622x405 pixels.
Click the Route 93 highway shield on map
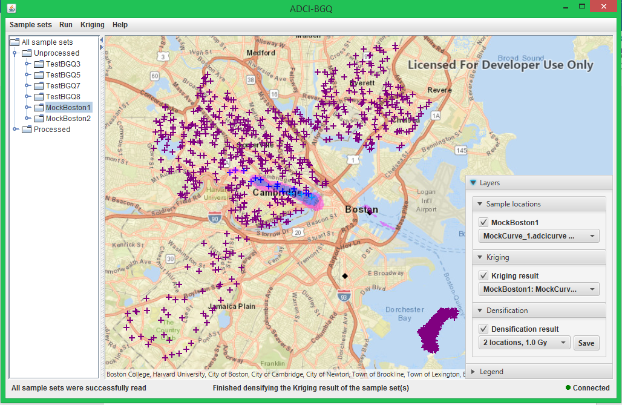point(344,296)
